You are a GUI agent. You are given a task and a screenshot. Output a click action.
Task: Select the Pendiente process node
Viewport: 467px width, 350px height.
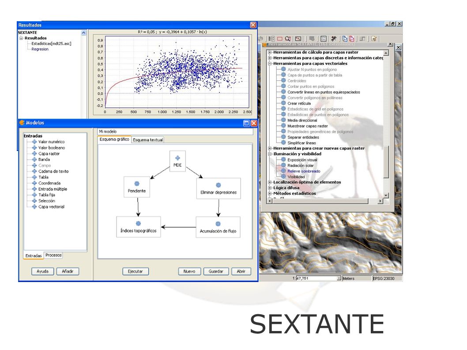pyautogui.click(x=137, y=187)
